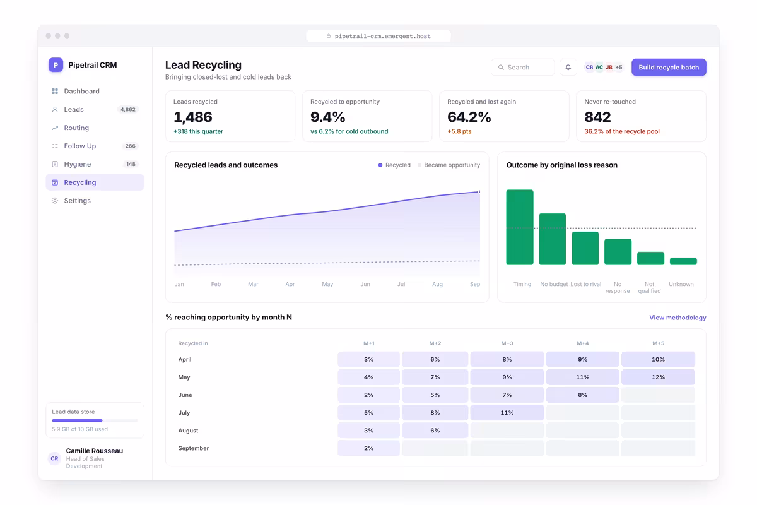Click Camille Rousseau's CR avatar
Image resolution: width=757 pixels, height=505 pixels.
click(55, 458)
